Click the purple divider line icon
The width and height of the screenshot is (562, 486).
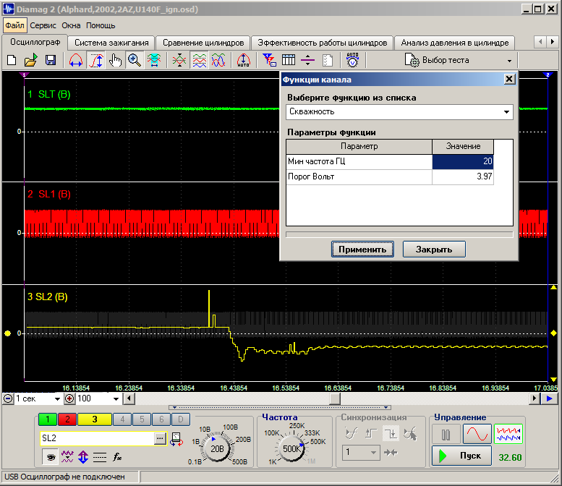(307, 60)
